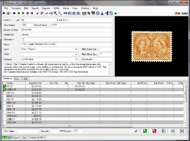Click the Quantity input at bottom
The height and width of the screenshot is (141, 190).
coord(55,131)
